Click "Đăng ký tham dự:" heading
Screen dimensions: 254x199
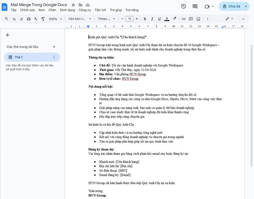coord(101,149)
